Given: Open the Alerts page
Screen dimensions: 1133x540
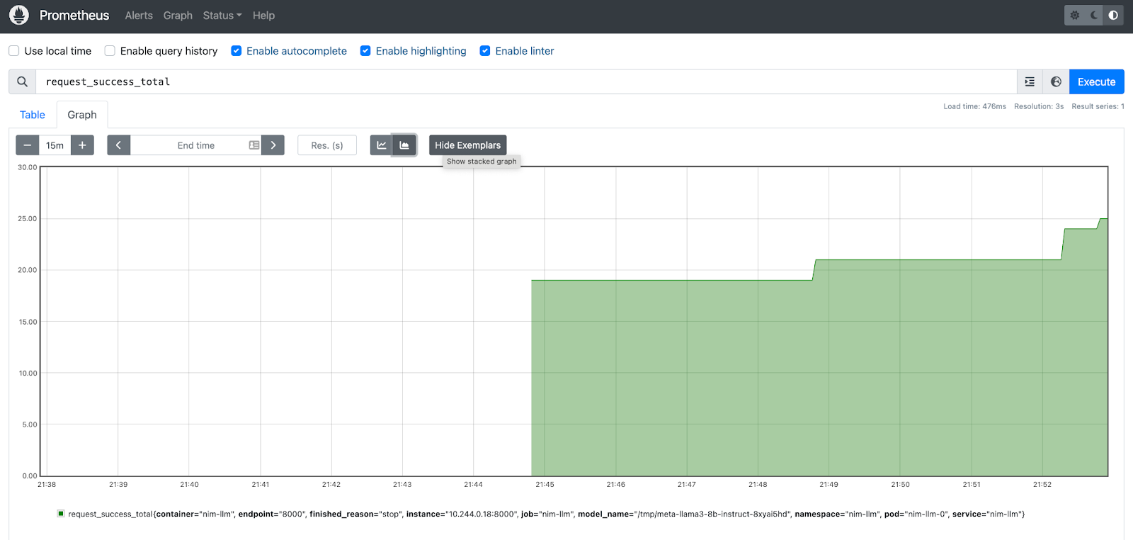Looking at the screenshot, I should [x=139, y=16].
